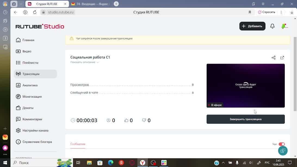Open the browser downloads icon
297x167 pixels.
(292, 12)
